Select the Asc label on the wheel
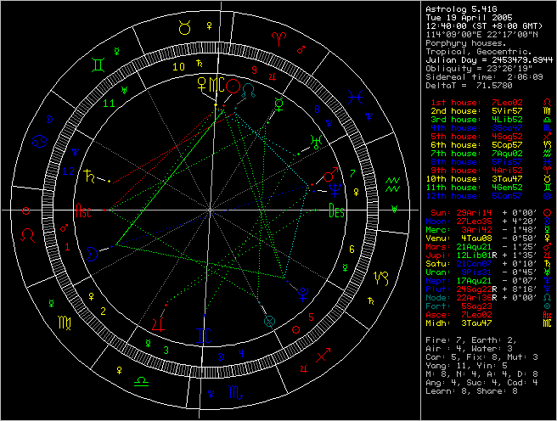The height and width of the screenshot is (421, 557). (x=84, y=209)
